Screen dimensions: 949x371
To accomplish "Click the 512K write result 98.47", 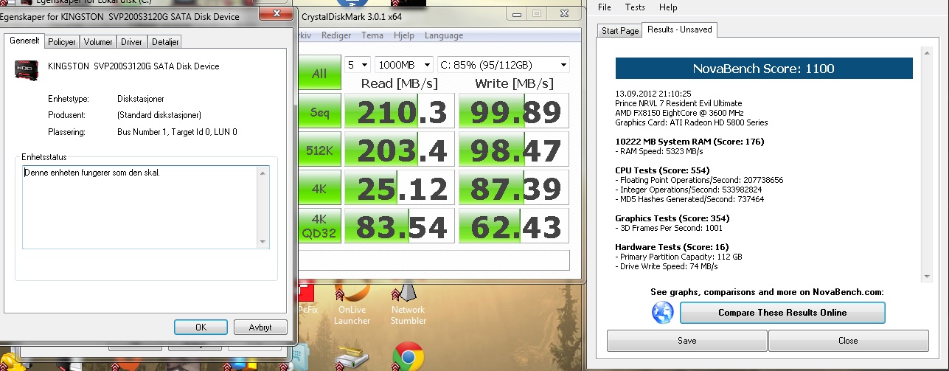I will pos(513,150).
